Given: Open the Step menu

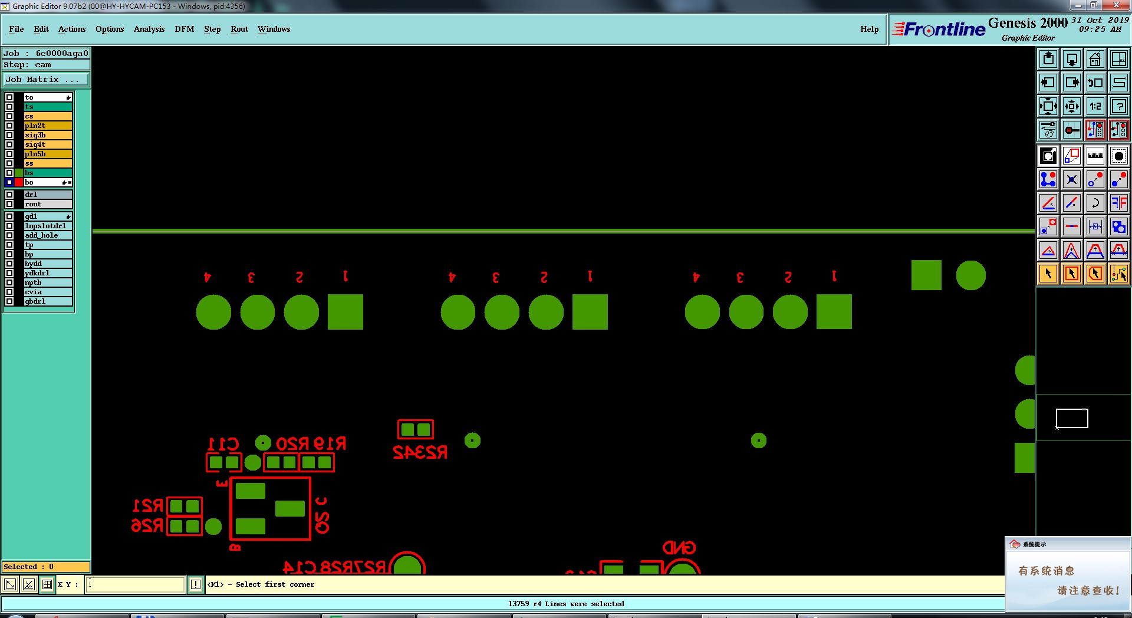Looking at the screenshot, I should click(212, 29).
